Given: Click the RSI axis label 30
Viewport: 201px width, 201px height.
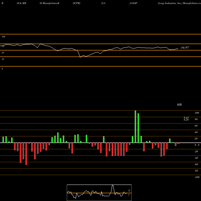Looking at the screenshot, I should point(3,59).
